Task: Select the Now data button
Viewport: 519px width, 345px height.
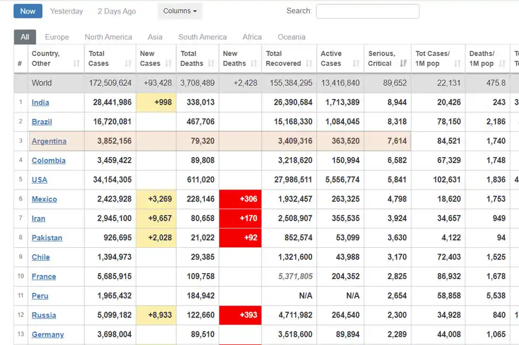Action: tap(28, 11)
